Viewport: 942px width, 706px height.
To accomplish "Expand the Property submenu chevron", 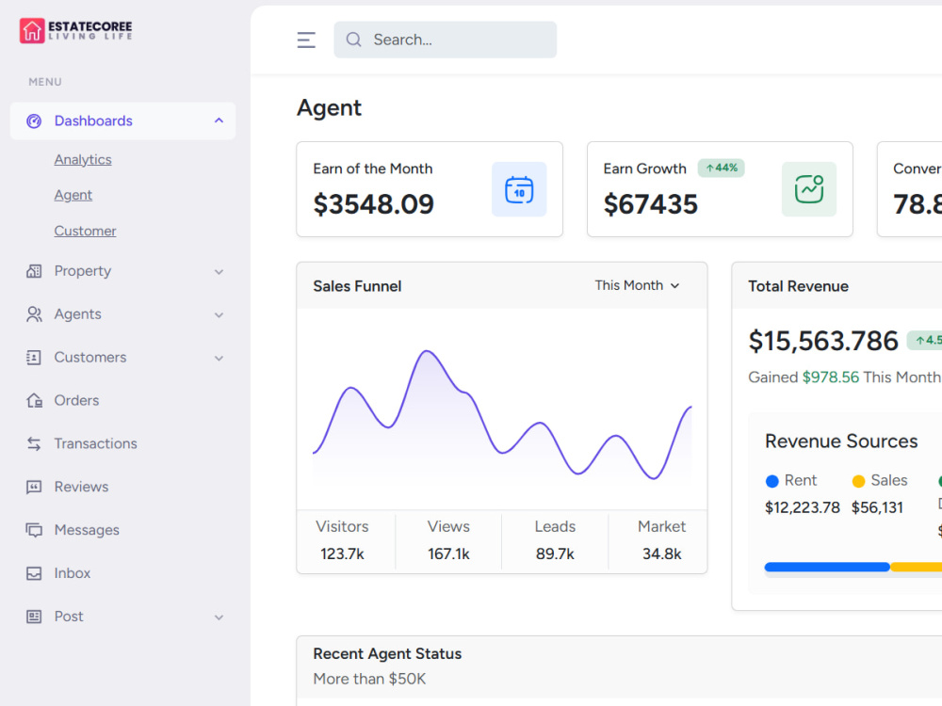I will pyautogui.click(x=219, y=272).
